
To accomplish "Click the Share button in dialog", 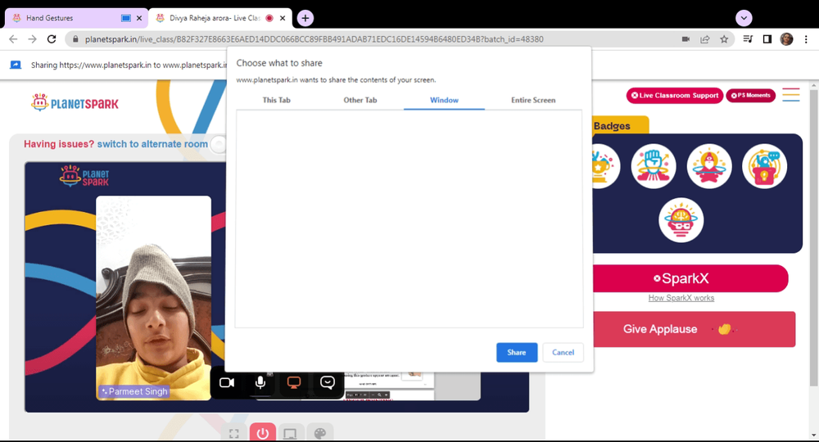I will click(x=517, y=352).
